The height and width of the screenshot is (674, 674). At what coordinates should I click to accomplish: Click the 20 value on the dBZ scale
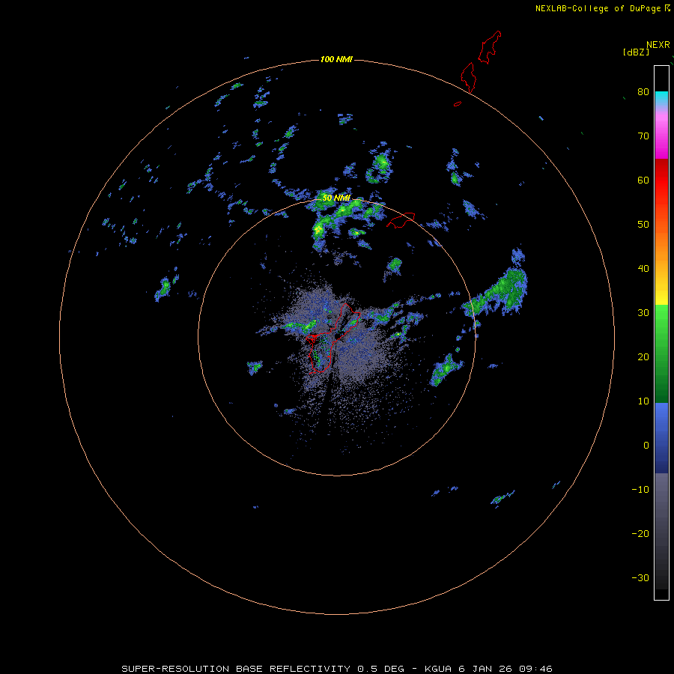(643, 358)
